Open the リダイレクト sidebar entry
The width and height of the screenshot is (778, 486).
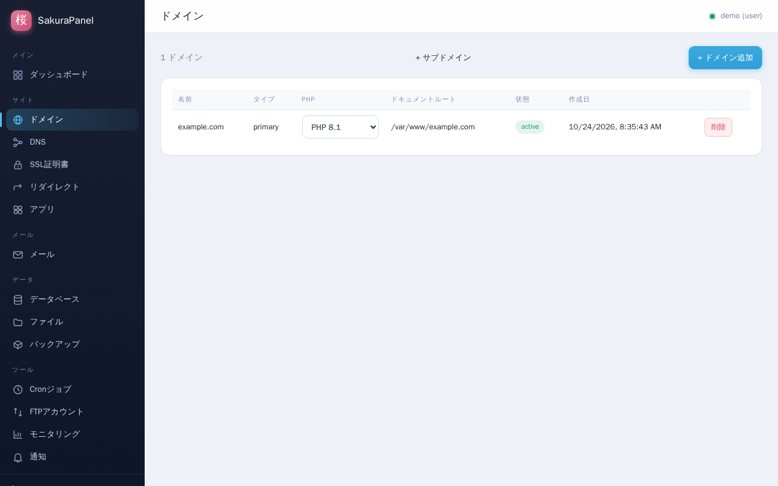(x=72, y=187)
